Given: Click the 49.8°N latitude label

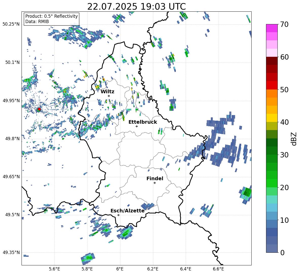Looking at the screenshot, I should 12,139.
